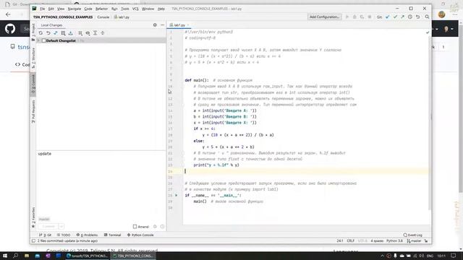Click the Debug bug icon in the top toolbar
463x260 pixels.
[354, 17]
